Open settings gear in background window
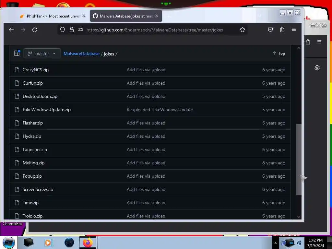The height and width of the screenshot is (249, 332). click(317, 68)
